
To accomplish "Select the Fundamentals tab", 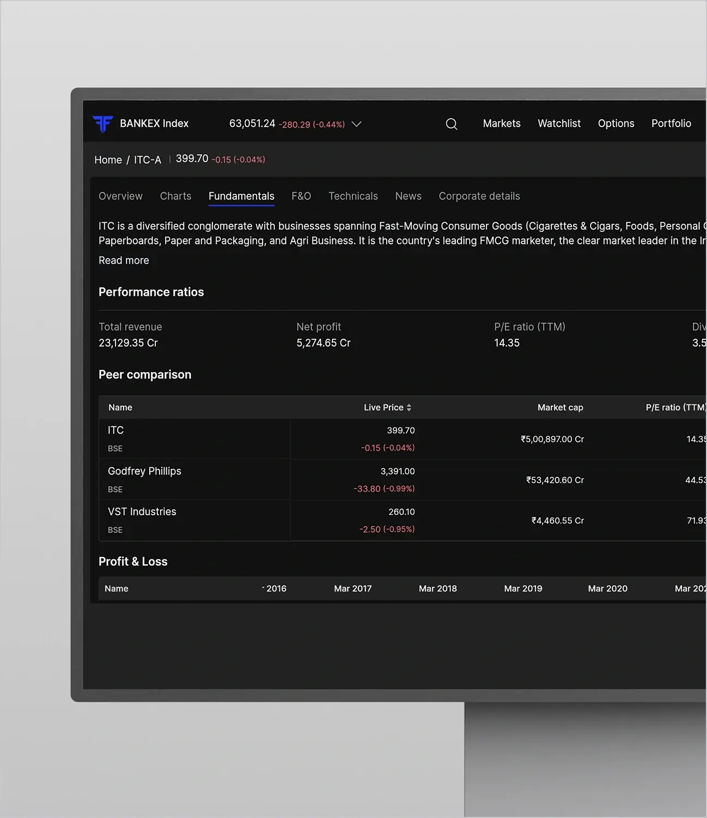I will (241, 196).
